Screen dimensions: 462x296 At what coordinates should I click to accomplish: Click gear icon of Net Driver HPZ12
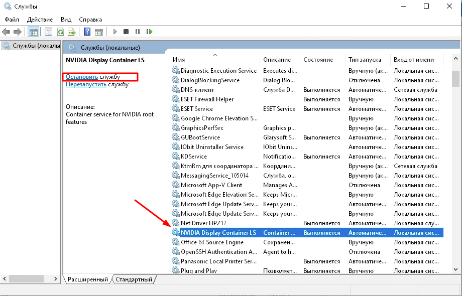[176, 223]
